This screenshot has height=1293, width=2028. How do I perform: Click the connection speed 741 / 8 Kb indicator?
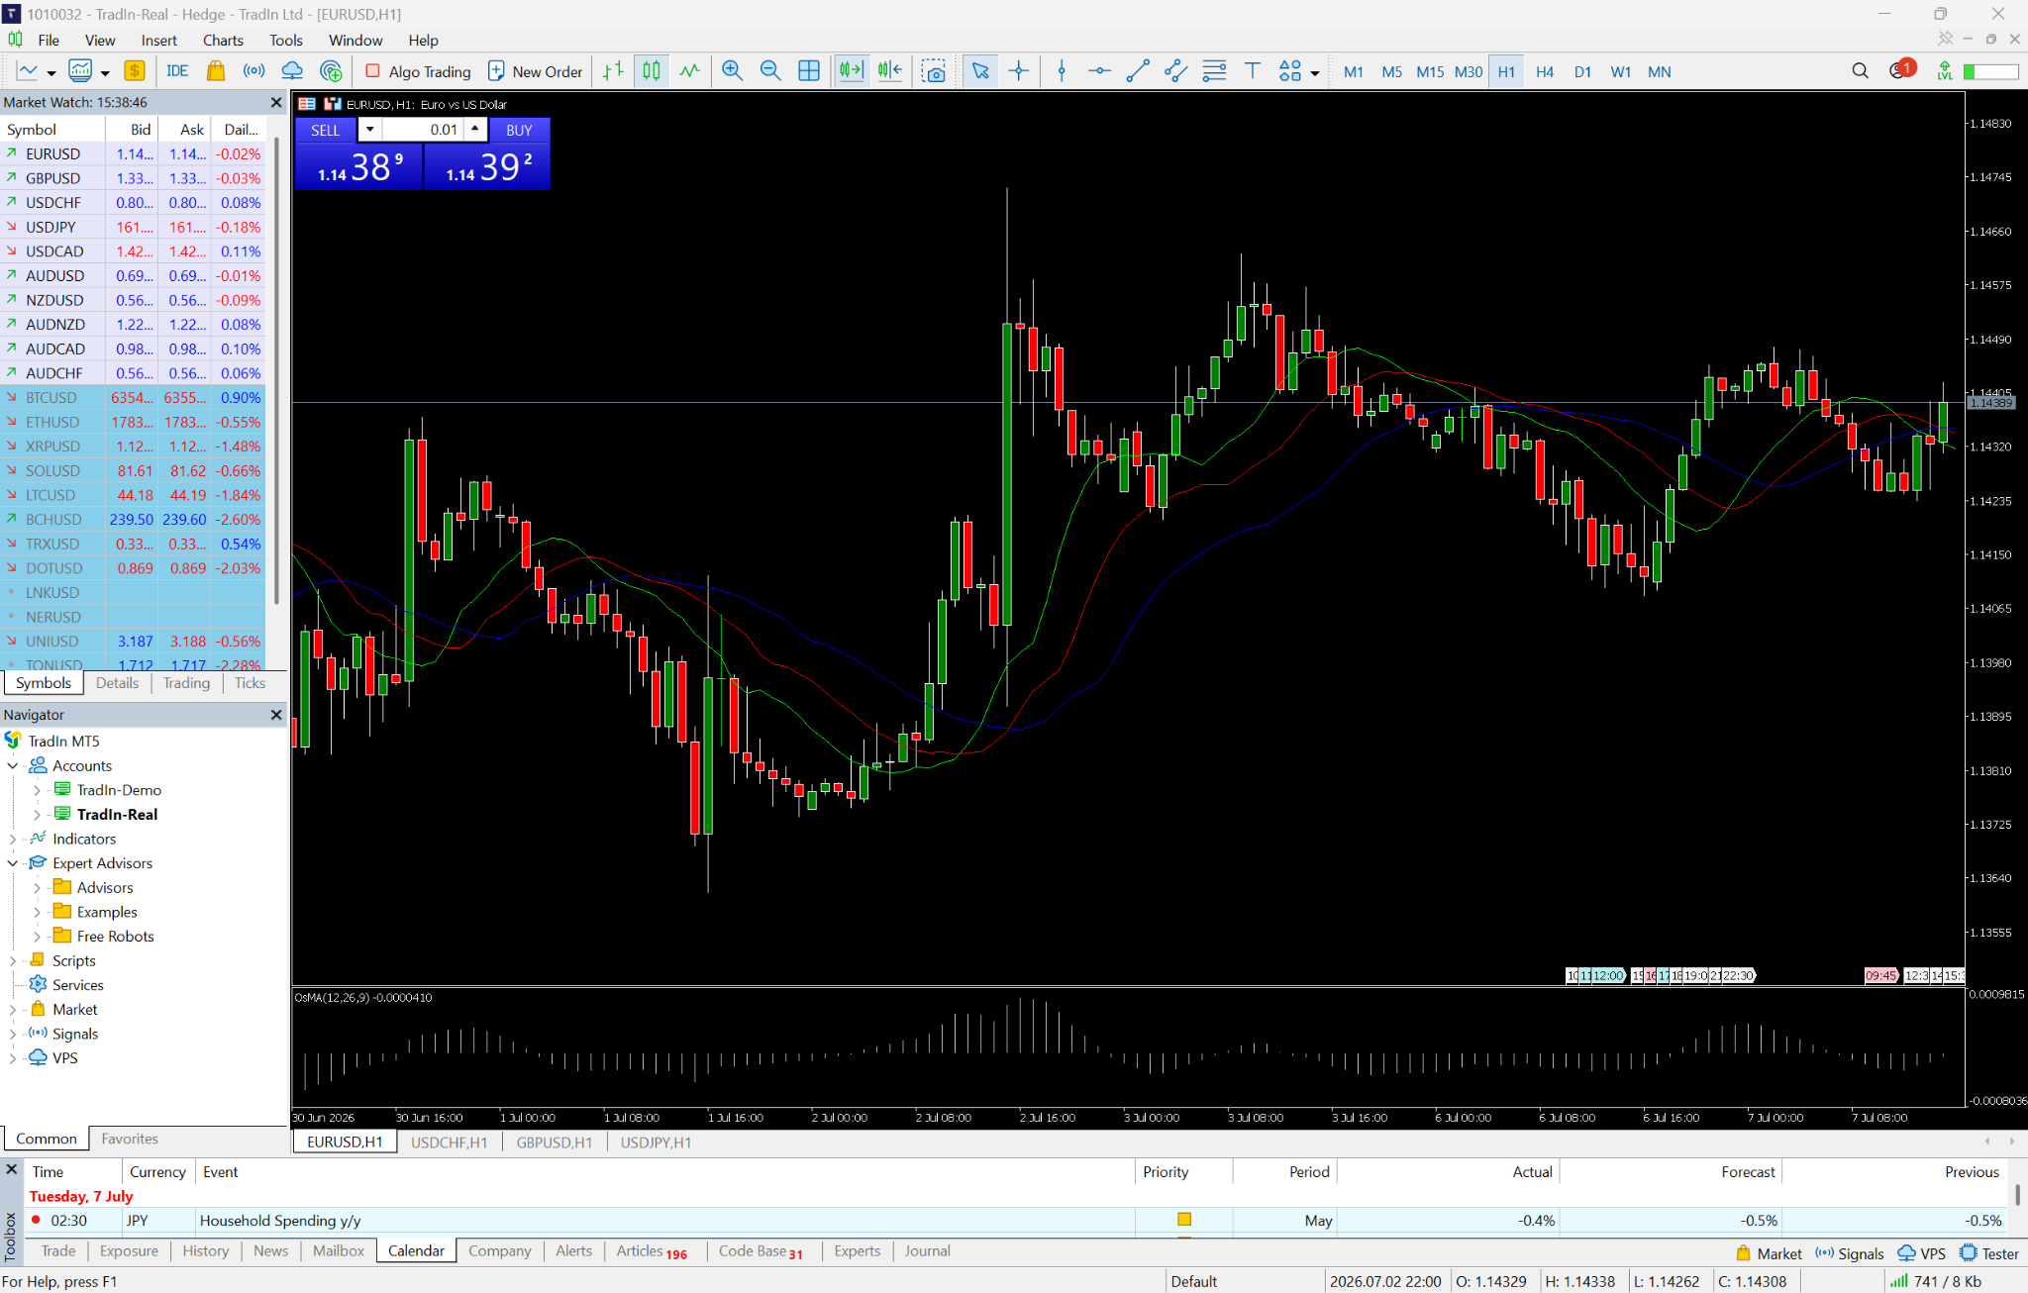[x=1936, y=1281]
